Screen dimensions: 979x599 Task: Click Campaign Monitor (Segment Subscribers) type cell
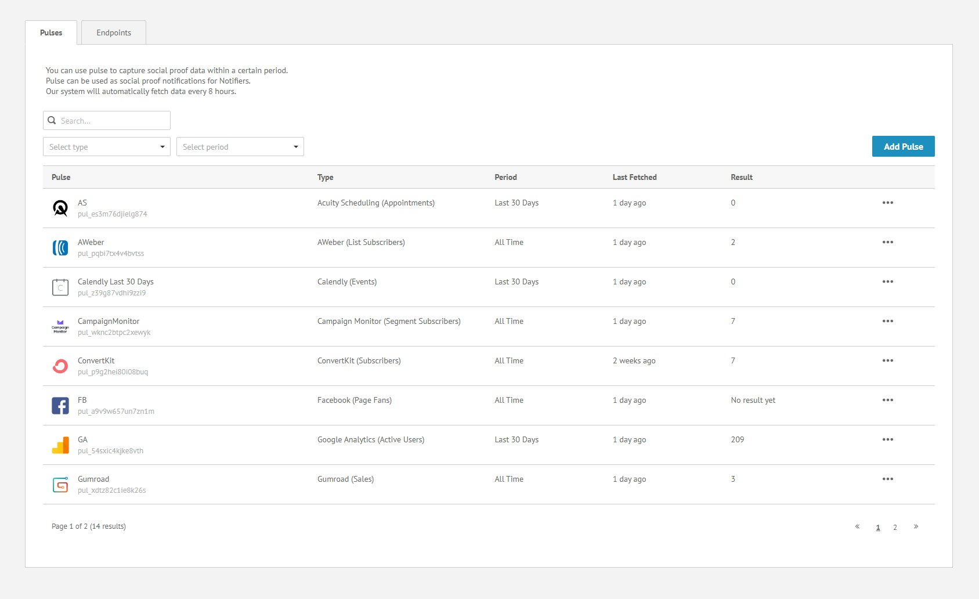(389, 322)
